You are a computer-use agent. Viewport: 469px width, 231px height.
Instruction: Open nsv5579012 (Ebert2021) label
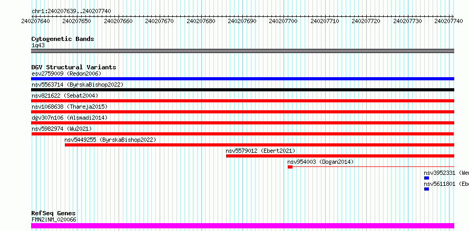[x=260, y=151]
